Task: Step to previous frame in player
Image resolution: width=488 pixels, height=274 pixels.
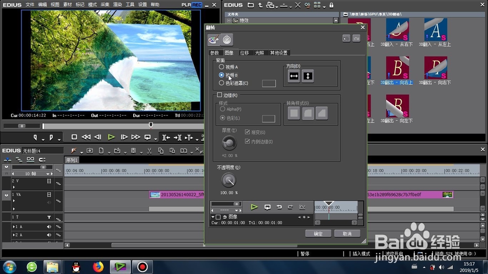Action: (98, 137)
